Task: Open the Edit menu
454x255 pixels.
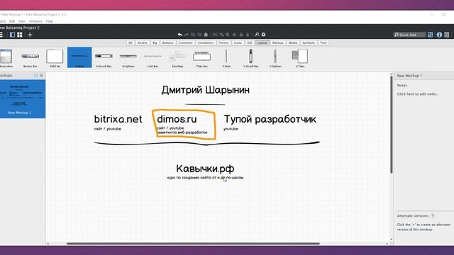Action: pos(12,21)
